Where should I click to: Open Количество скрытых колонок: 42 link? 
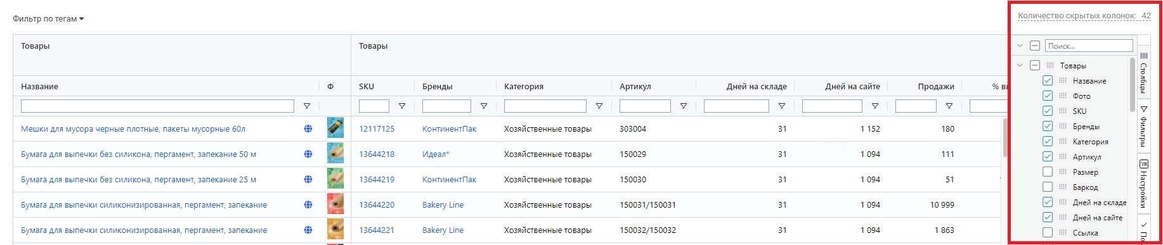(x=1084, y=16)
